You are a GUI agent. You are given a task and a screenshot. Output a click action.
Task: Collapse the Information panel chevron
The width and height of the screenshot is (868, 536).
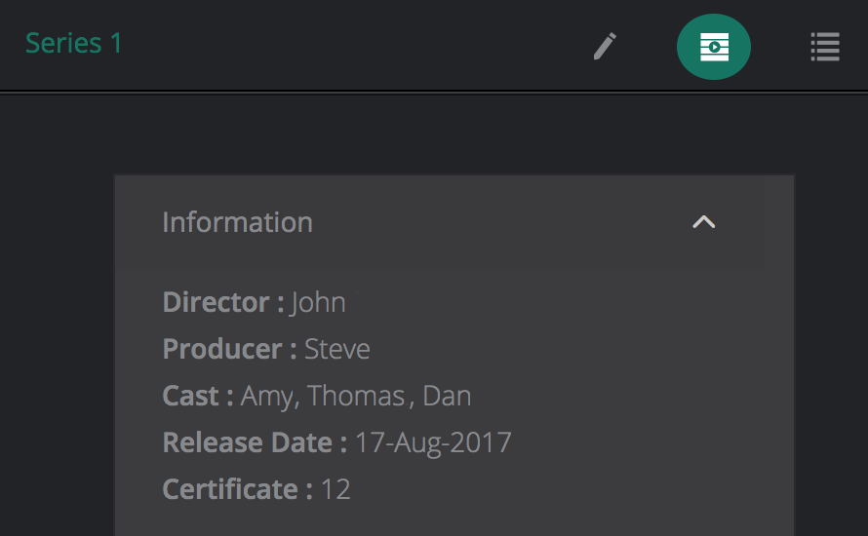703,222
